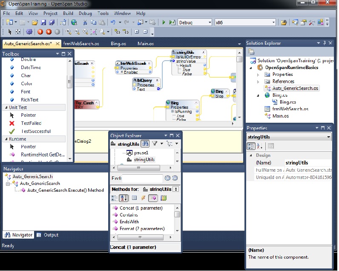Collapse the Design category in Properties
The image size is (339, 271).
[251, 155]
